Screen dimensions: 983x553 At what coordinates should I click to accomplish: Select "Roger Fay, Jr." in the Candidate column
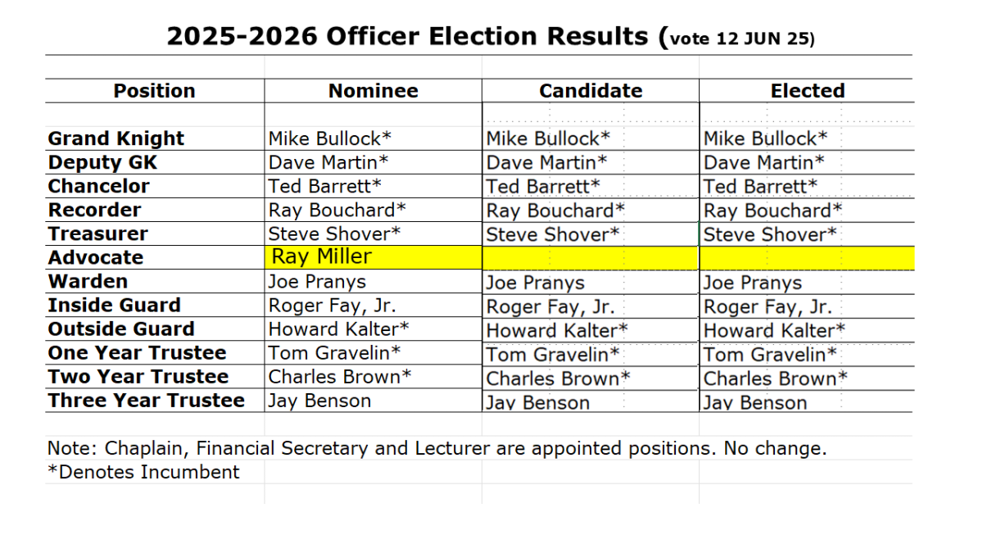click(x=550, y=307)
